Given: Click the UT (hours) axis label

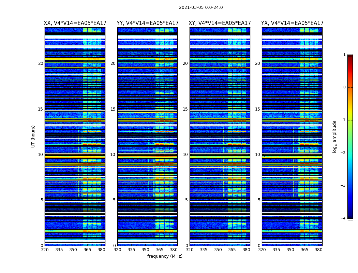Looking at the screenshot, I should [x=33, y=136].
